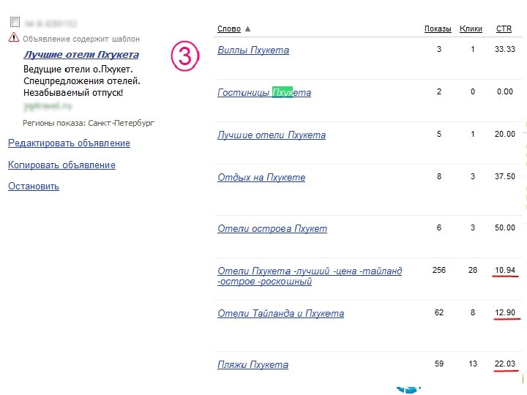Click Редактировать объявление link

tap(69, 143)
